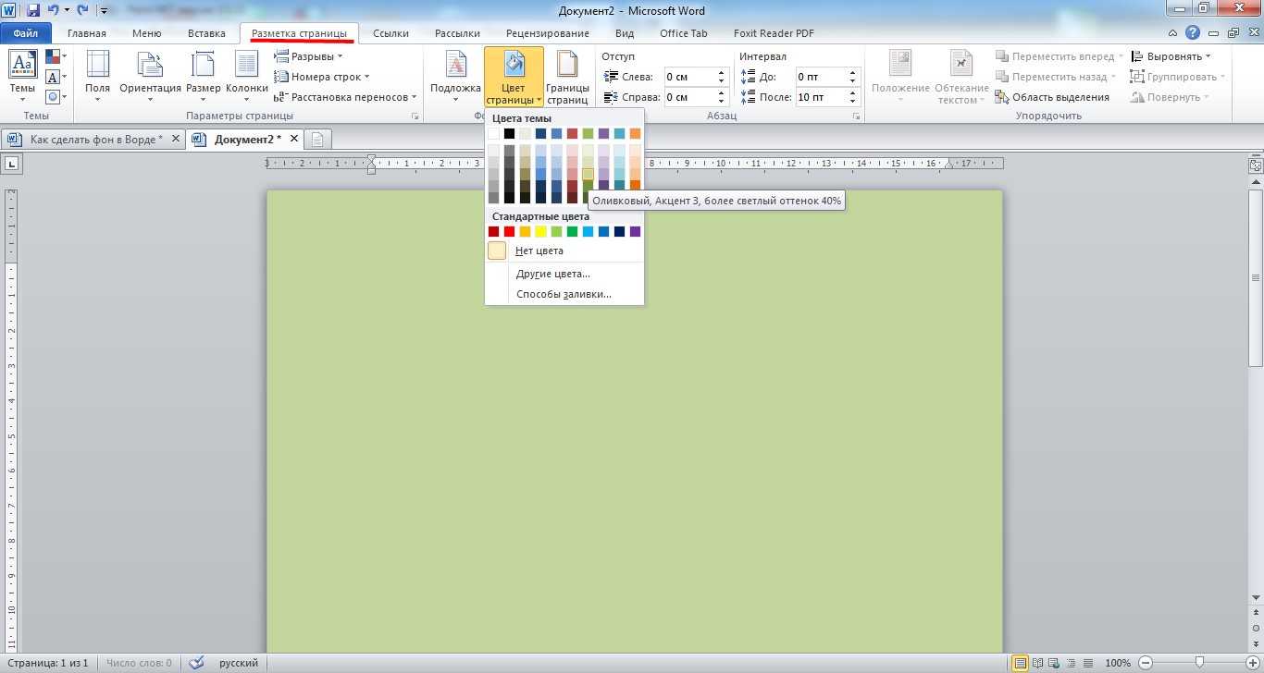Collapse the Цвет страницы dropdown button
Screen dimensions: 1264x673
point(514,77)
